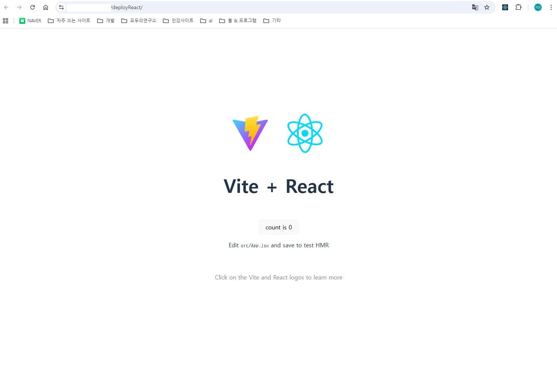
Task: Open the NAVER bookmark
Action: pyautogui.click(x=30, y=21)
